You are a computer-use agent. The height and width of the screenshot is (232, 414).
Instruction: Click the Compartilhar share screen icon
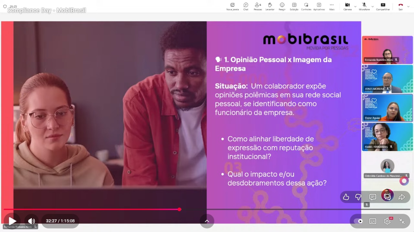click(x=383, y=6)
